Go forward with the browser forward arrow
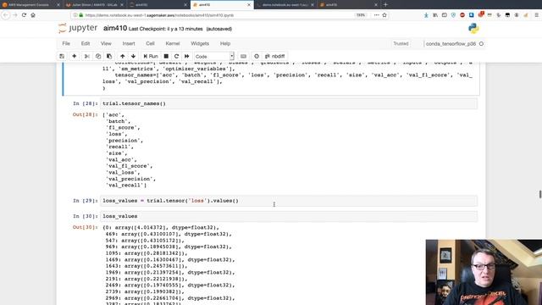The height and width of the screenshot is (305, 542). tap(15, 15)
